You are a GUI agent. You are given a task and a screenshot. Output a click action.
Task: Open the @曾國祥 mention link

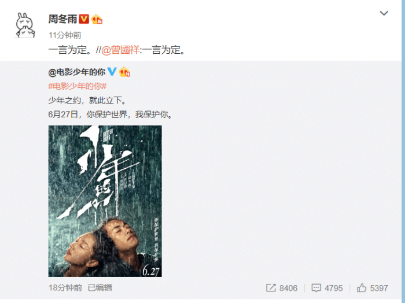point(120,50)
